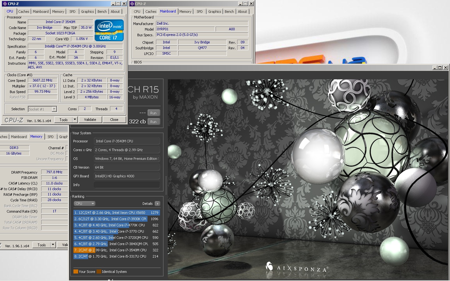The width and height of the screenshot is (450, 281).
Task: Open Caches tab in the Mainboard CPU-Z window
Action: pos(151,12)
